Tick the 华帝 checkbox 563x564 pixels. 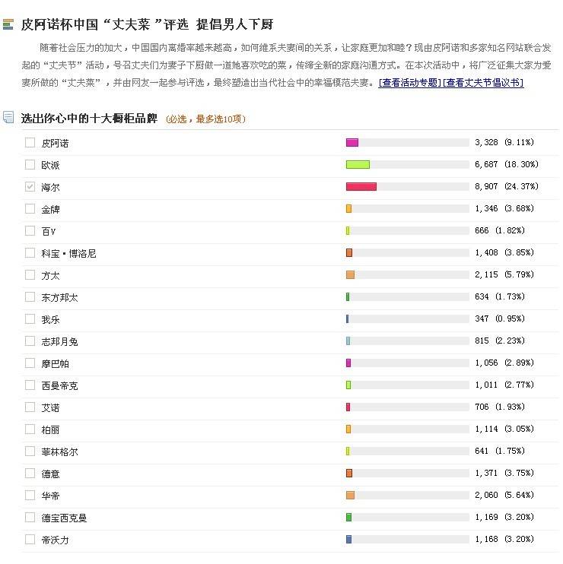click(x=30, y=495)
